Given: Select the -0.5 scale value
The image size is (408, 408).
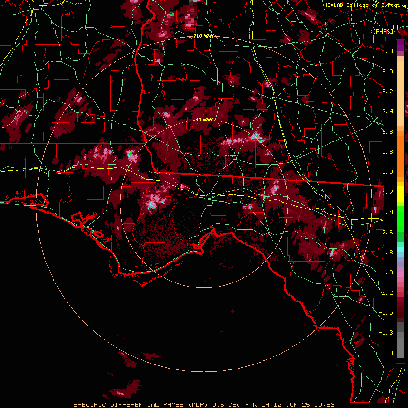Looking at the screenshot, I should [x=386, y=313].
